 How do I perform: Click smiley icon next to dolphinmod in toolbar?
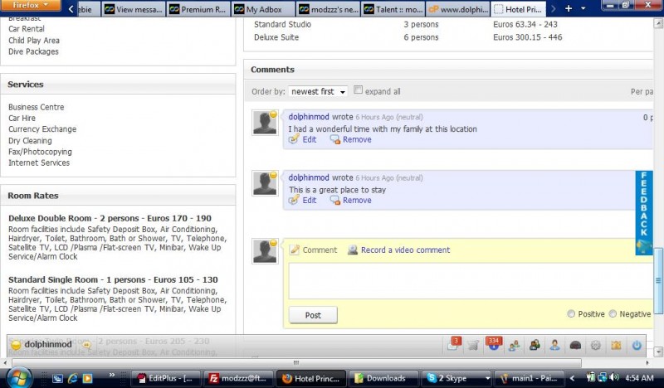[86, 344]
